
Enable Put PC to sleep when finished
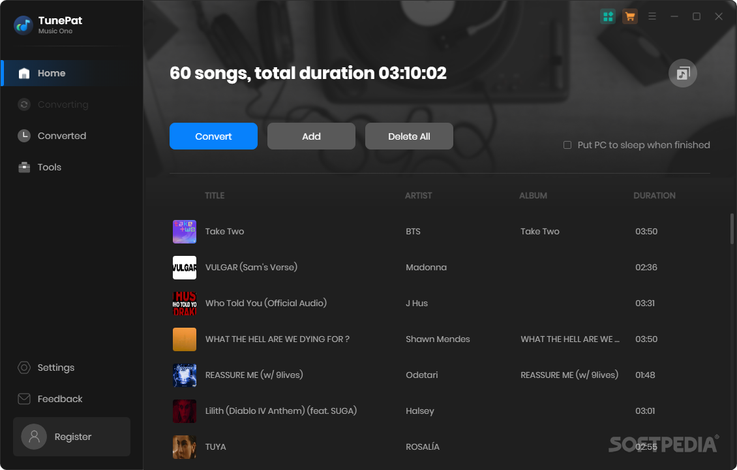pos(567,145)
